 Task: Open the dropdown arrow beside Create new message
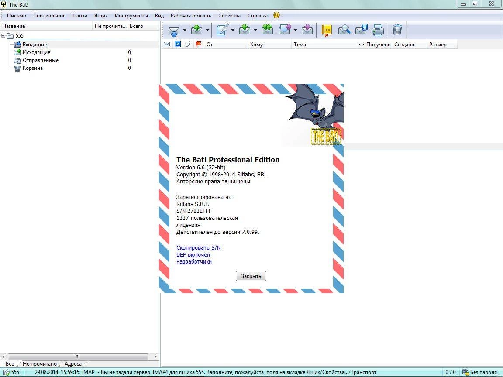click(x=233, y=30)
